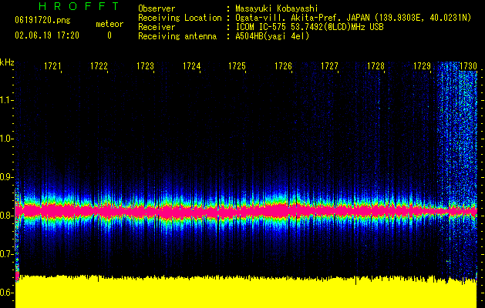Click the 1730 time marker
This screenshot has height=308, width=485.
pyautogui.click(x=468, y=67)
